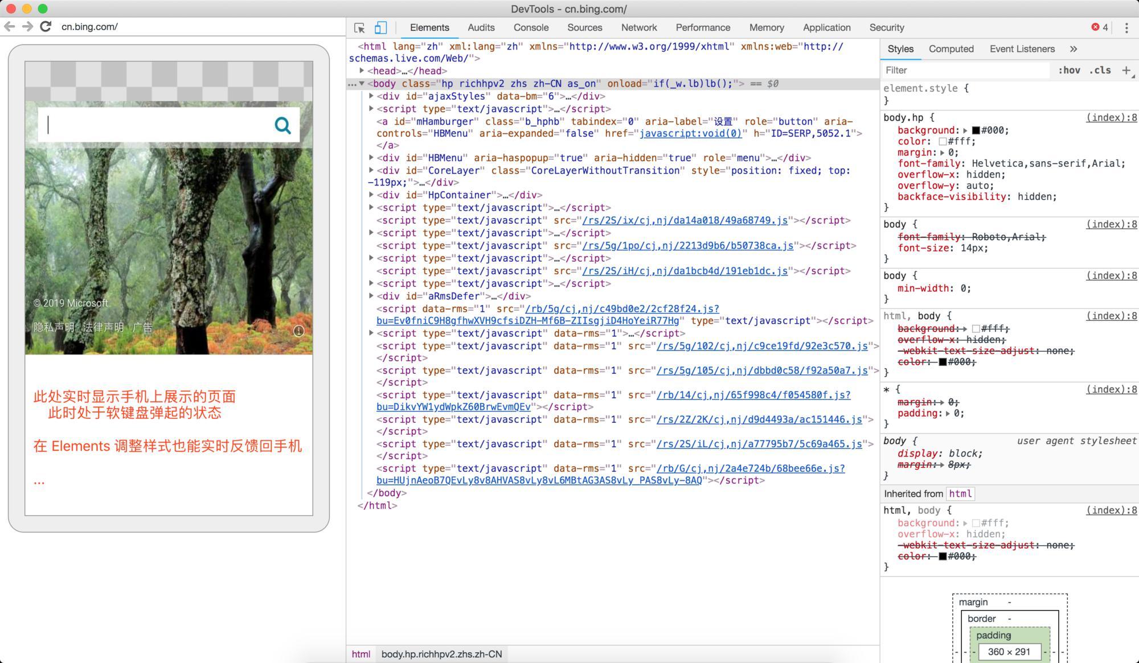This screenshot has height=663, width=1139.
Task: Expand the div with id HpContainer
Action: pos(371,195)
